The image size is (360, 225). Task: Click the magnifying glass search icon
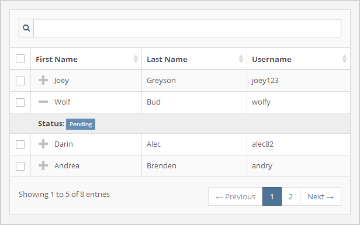click(26, 28)
